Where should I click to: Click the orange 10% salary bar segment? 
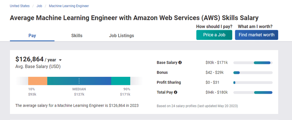point(38,81)
